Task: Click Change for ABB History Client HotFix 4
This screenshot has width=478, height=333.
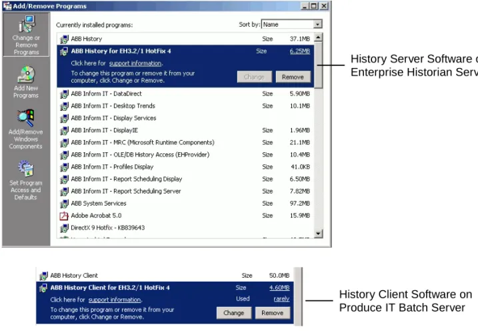Action: point(234,313)
